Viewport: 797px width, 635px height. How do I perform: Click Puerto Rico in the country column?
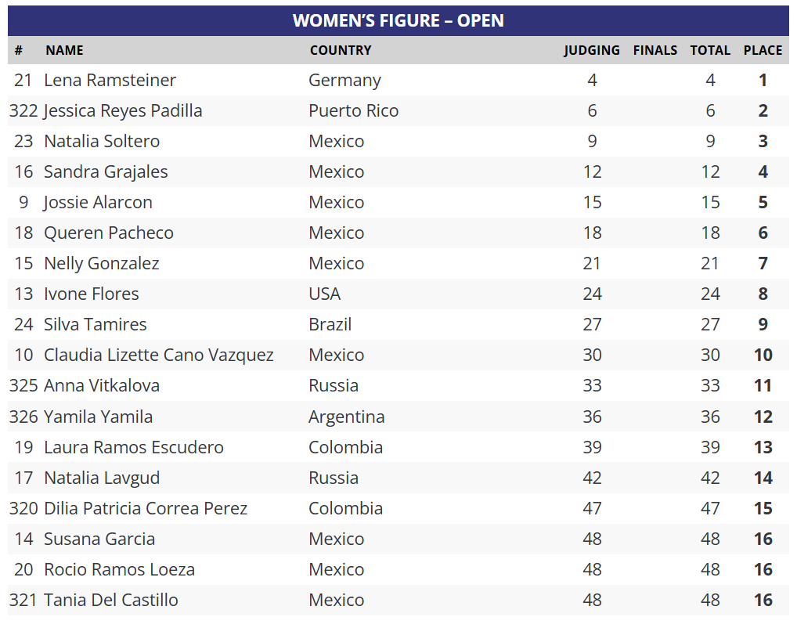tap(353, 110)
